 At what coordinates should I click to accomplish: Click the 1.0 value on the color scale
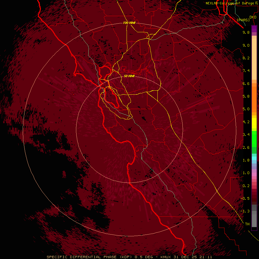pyautogui.click(x=246, y=173)
